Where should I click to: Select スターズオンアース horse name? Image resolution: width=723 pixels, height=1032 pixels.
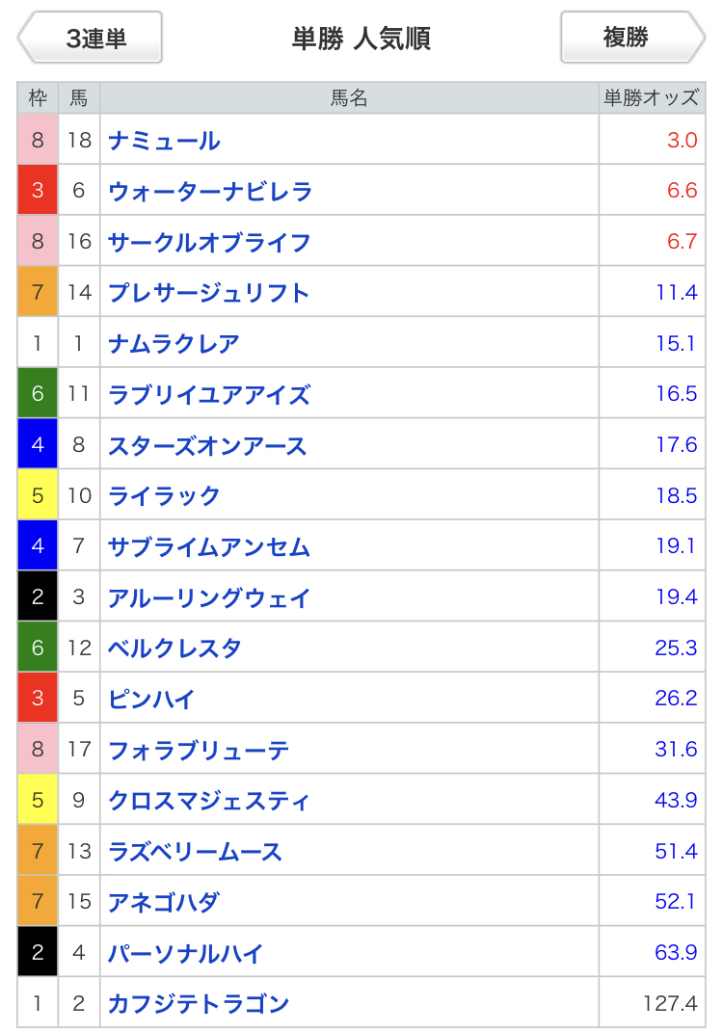207,445
